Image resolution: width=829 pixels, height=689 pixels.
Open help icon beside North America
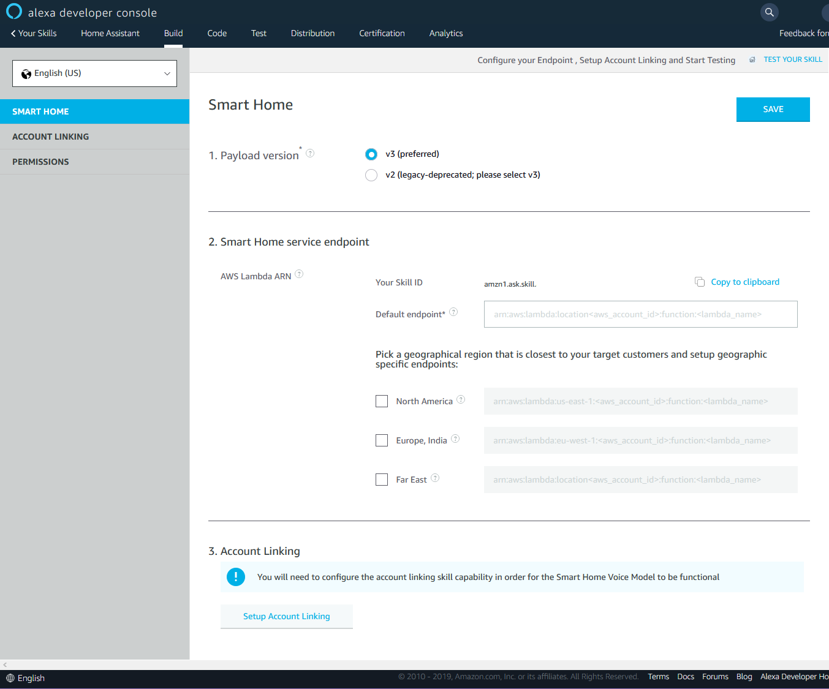click(461, 399)
